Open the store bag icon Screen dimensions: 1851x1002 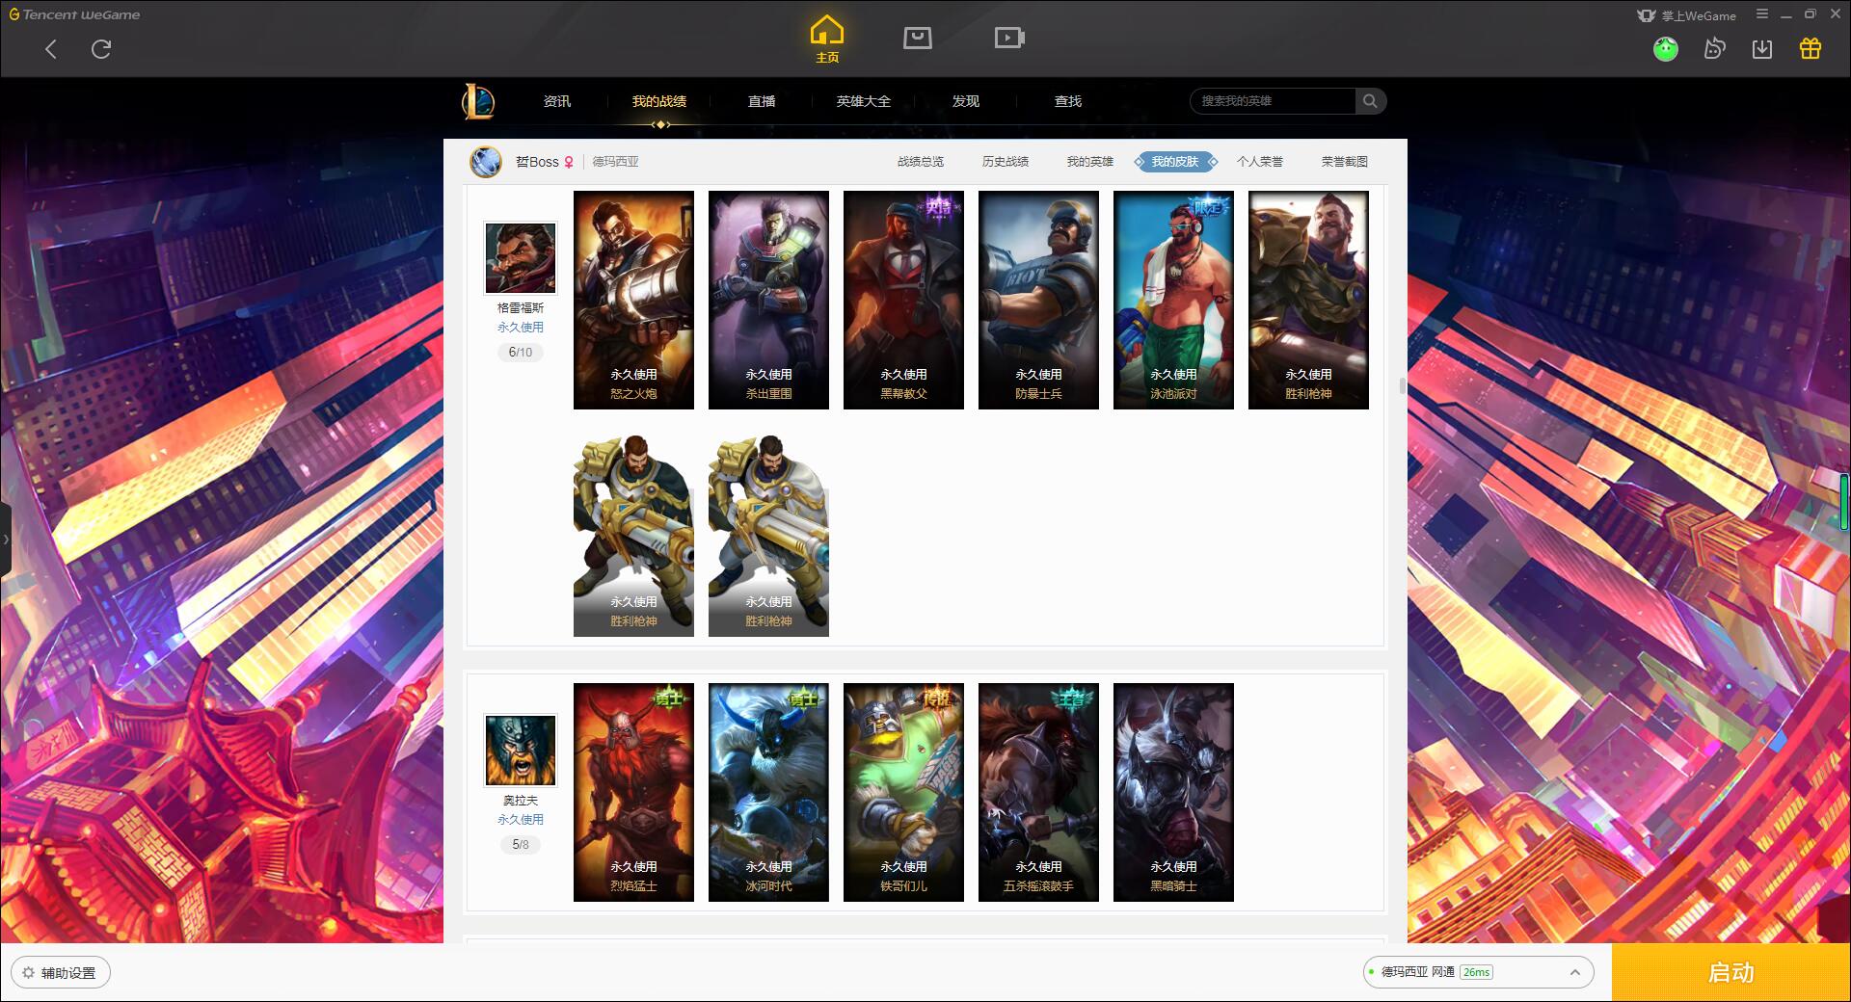coord(917,38)
